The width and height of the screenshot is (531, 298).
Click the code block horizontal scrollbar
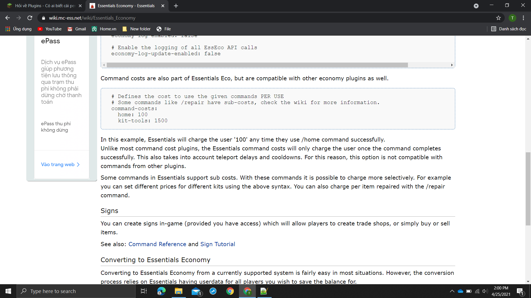click(x=257, y=65)
